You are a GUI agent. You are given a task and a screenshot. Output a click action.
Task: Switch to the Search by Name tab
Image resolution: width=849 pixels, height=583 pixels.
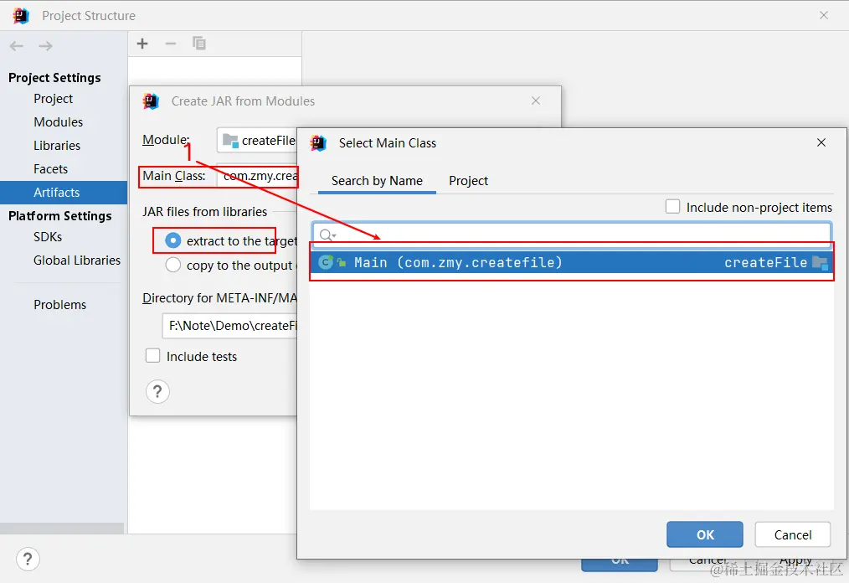(377, 180)
